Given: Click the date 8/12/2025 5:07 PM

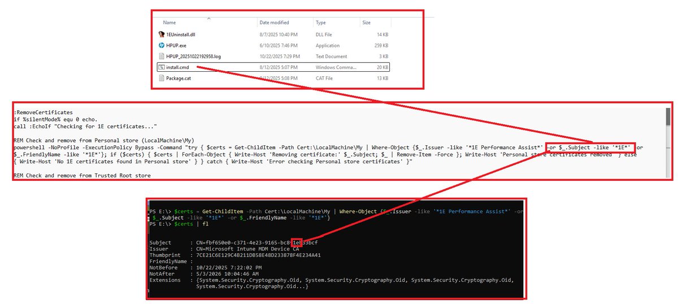Looking at the screenshot, I should pyautogui.click(x=279, y=67).
